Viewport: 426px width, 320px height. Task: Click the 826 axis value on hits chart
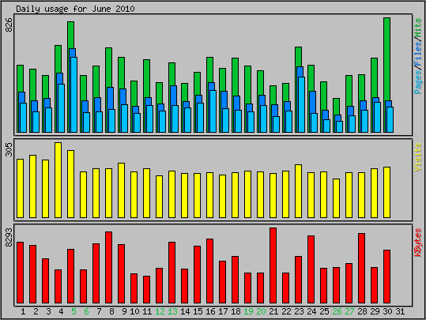9,25
